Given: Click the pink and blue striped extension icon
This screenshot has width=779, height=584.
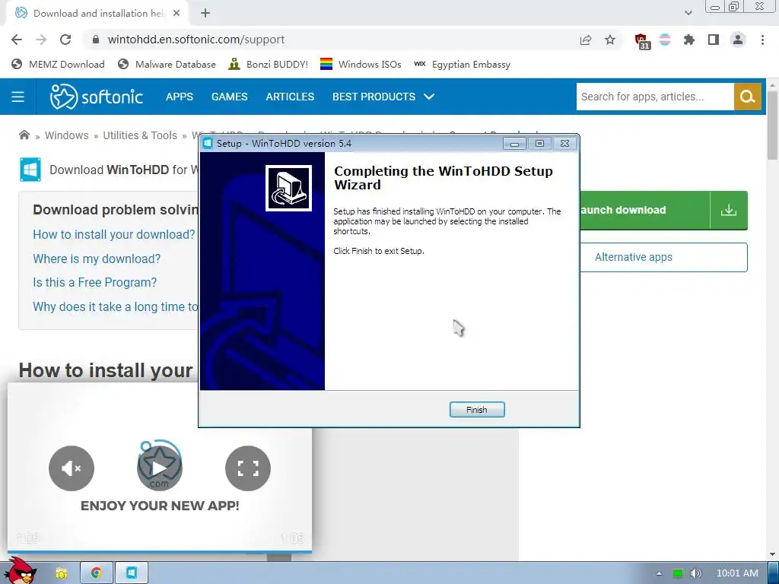Looking at the screenshot, I should 665,40.
